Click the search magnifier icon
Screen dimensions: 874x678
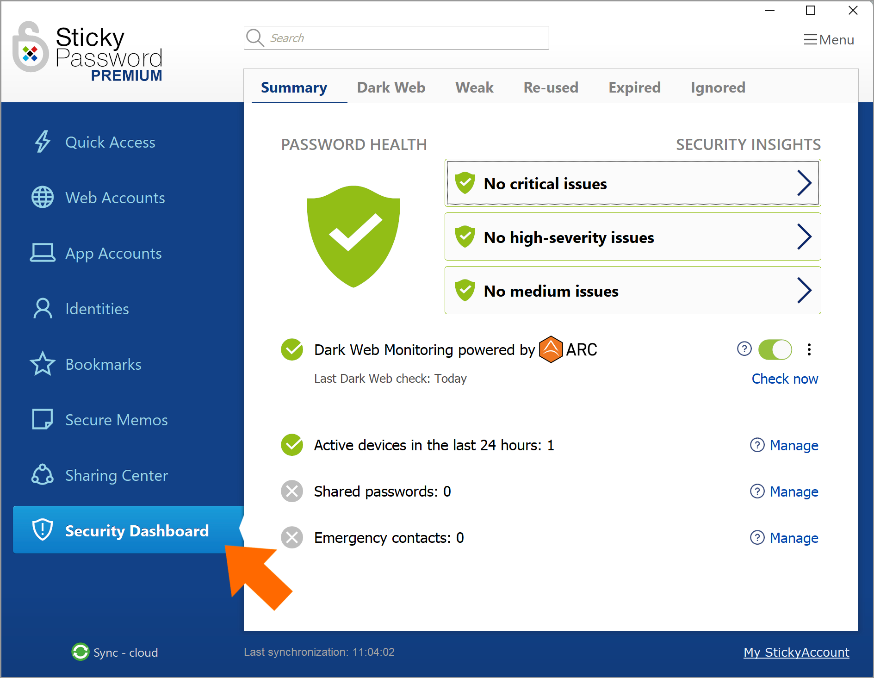[x=255, y=37]
